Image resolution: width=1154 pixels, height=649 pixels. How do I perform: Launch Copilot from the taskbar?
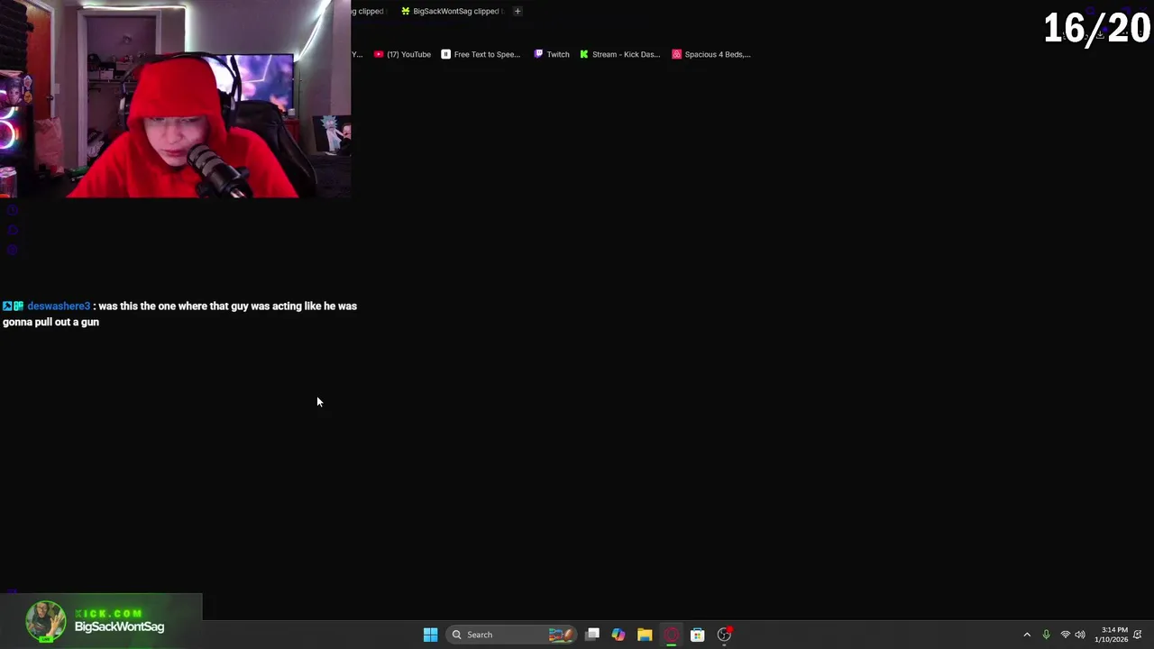tap(618, 635)
